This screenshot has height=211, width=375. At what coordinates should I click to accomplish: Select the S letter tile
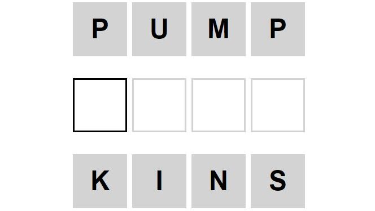coord(278,181)
